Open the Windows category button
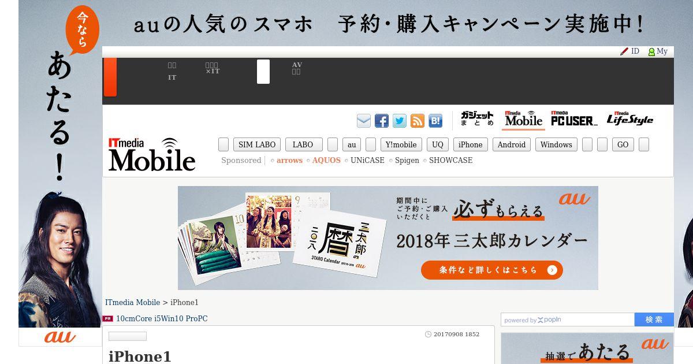Image resolution: width=693 pixels, height=364 pixels. click(556, 144)
